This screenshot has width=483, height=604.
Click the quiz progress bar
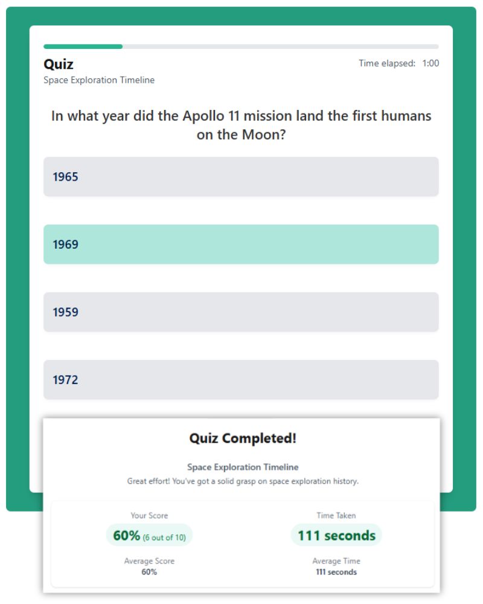click(240, 47)
